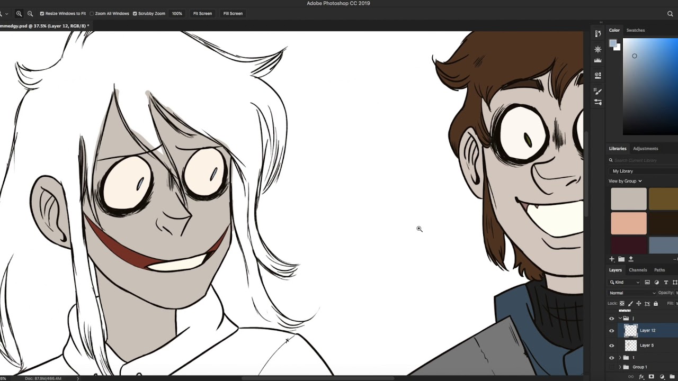Disable Scrubby Zoom checkbox

tap(135, 14)
